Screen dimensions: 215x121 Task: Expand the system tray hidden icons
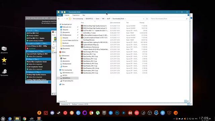174,119
